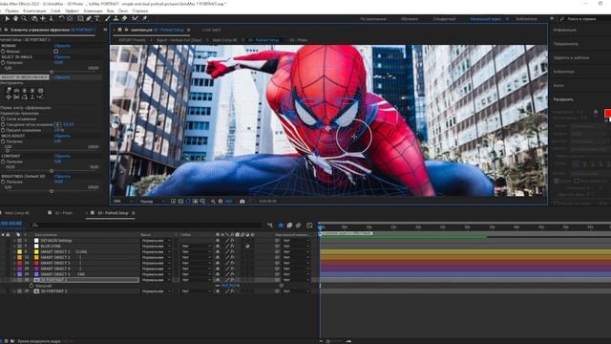Toggle the adjustment layer switch on BLUR ZONE
611x344 pixels.
coord(247,247)
